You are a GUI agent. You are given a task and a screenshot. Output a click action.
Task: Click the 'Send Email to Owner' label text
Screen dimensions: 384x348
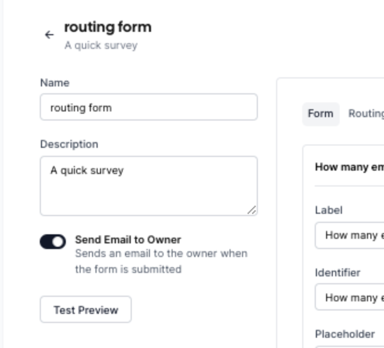[128, 239]
